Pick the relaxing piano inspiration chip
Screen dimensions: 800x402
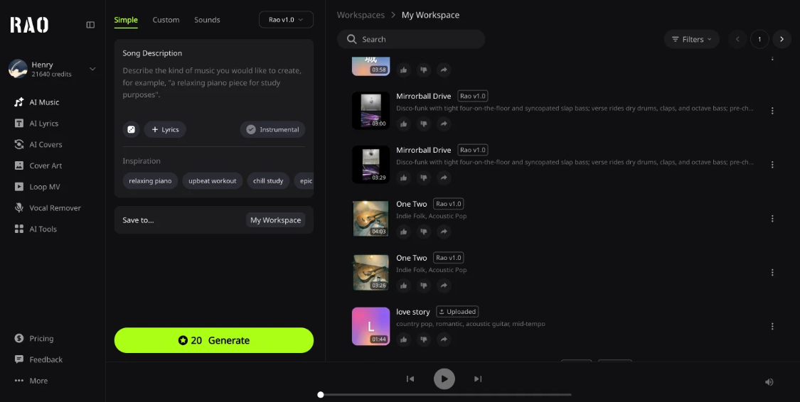click(150, 181)
